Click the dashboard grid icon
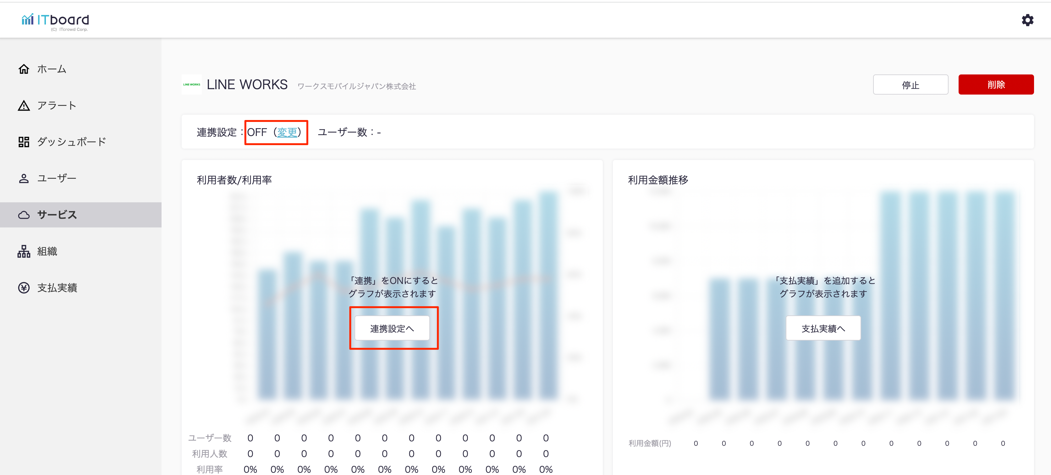This screenshot has width=1051, height=475. [x=24, y=142]
